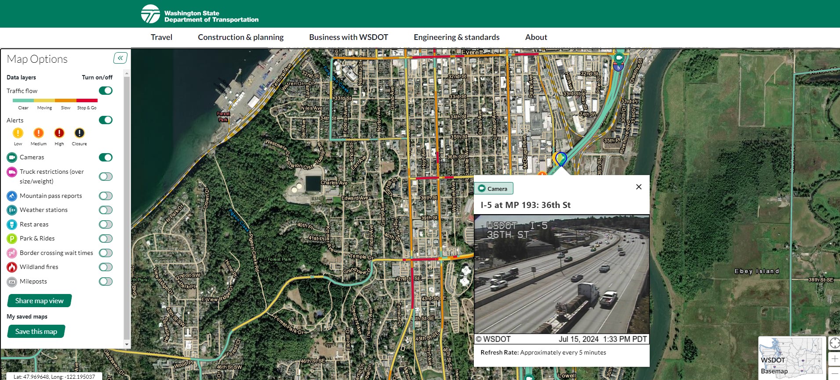Viewport: 840px width, 380px height.
Task: Click the Wildland fires icon
Action: pos(12,267)
